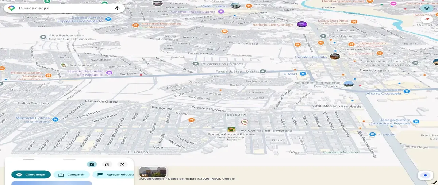Tap the Sta. María 401 place marker
This screenshot has width=438, height=185.
pos(64,65)
